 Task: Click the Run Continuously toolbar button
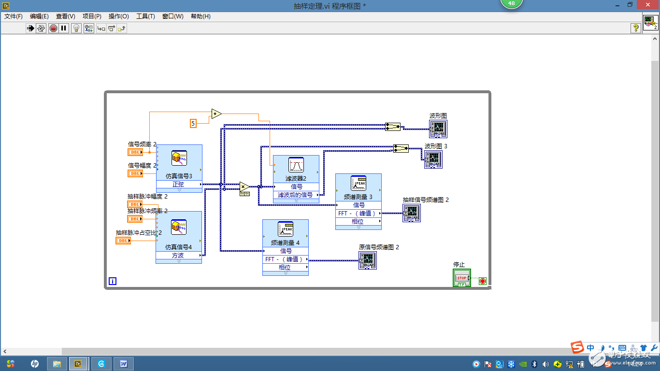[x=41, y=29]
